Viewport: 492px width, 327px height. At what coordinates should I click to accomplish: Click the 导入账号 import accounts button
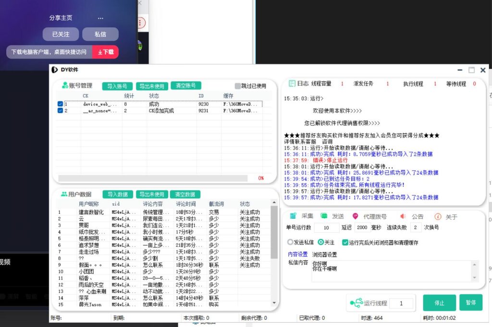[117, 86]
